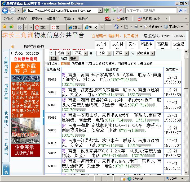Viewport: 190px width, 182px height.
Task: Click the 加密 button
Action: [x=64, y=59]
